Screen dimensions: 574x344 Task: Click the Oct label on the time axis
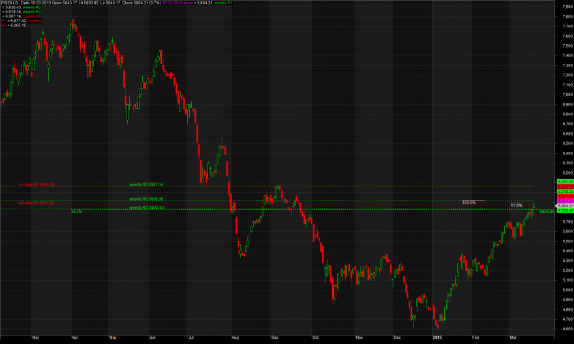[x=315, y=337]
